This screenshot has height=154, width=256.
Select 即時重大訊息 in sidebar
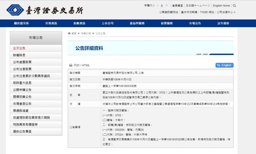coord(36,83)
